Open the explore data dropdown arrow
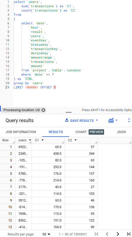Image resolution: width=132 pixels, height=237 pixels. pos(117,121)
